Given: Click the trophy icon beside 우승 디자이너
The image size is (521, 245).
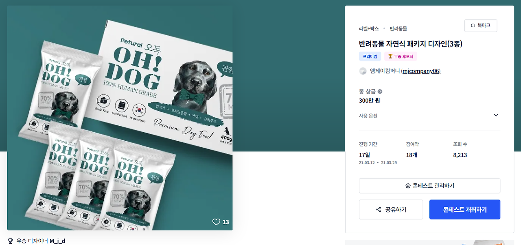Looking at the screenshot, I should (x=10, y=241).
